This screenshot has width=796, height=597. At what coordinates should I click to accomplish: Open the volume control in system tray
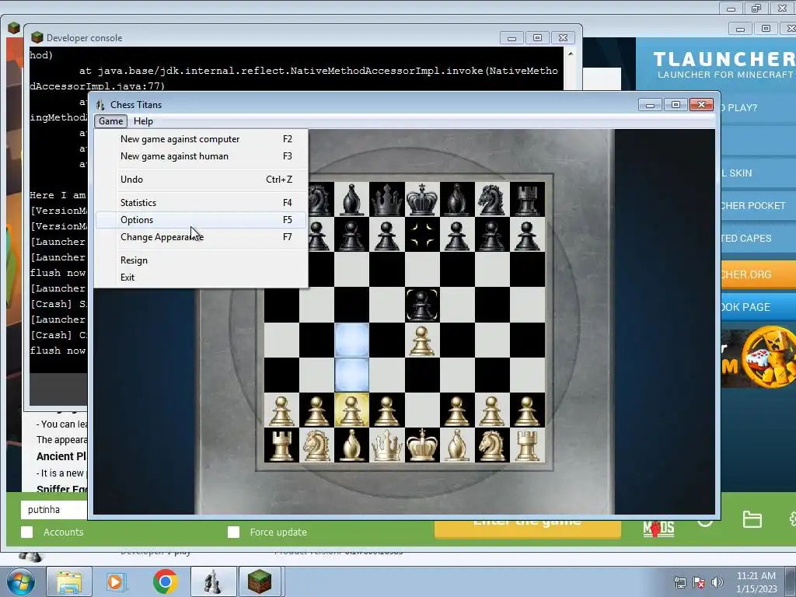coord(717,581)
